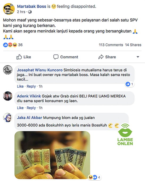Click the Share button on the post
Screen dimensions: 145x181
click(107, 57)
